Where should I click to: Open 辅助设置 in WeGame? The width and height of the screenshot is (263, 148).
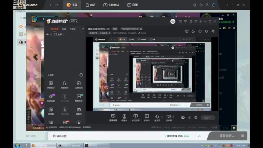(x=60, y=136)
